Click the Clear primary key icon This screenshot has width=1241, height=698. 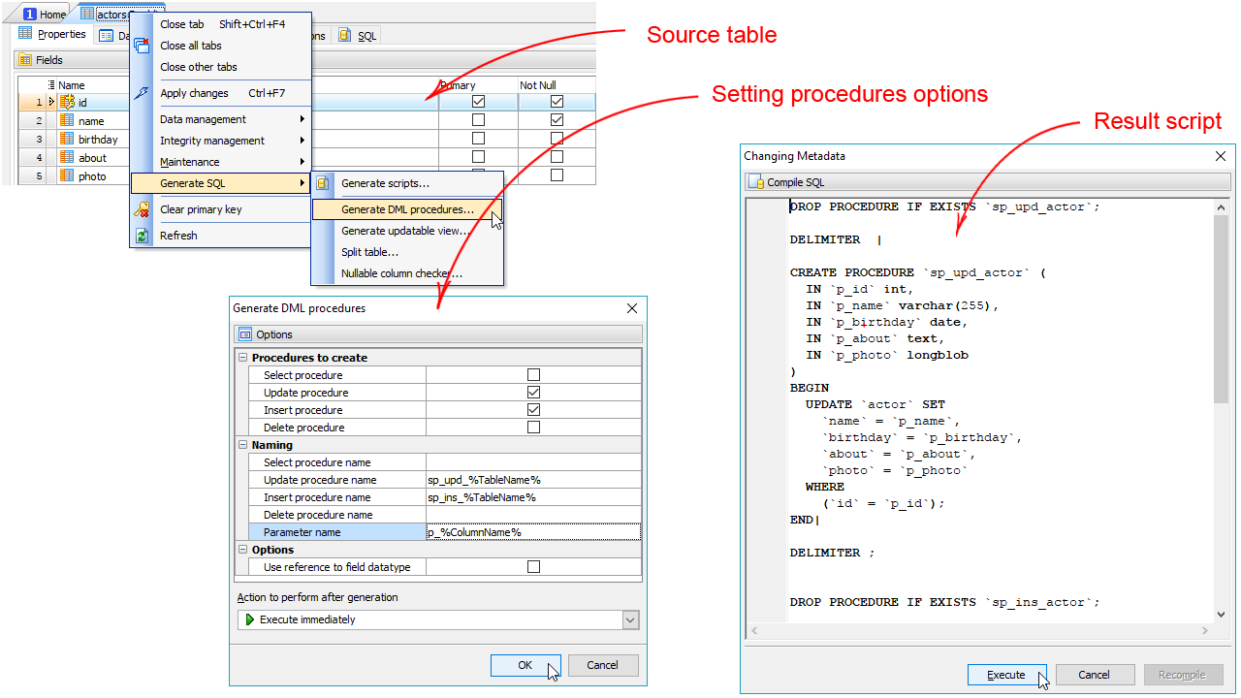pyautogui.click(x=142, y=209)
